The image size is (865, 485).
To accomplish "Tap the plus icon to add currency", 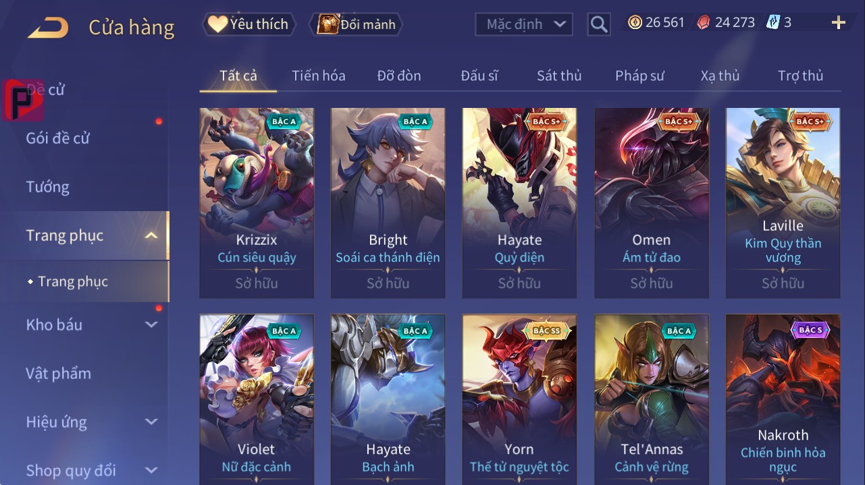I will click(x=839, y=23).
